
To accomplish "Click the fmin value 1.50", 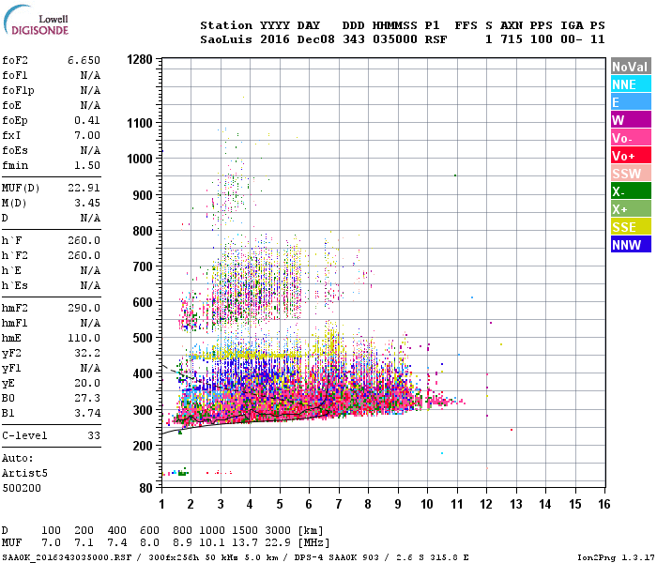I will [87, 165].
